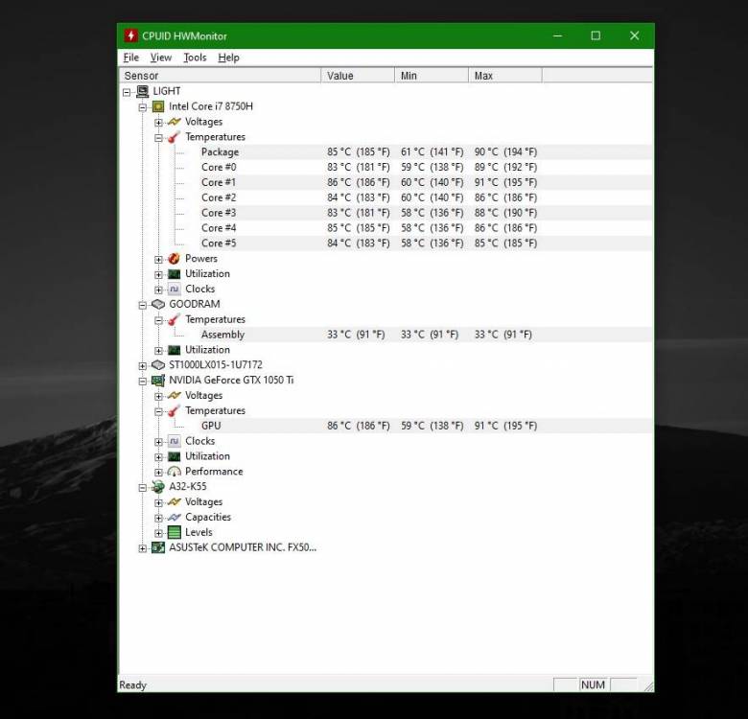Click the Powers flame icon
Image resolution: width=748 pixels, height=719 pixels.
pos(175,259)
